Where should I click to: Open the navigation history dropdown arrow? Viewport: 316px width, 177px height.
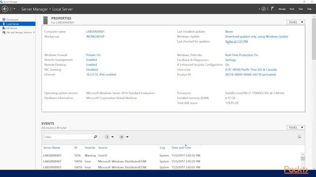pos(14,9)
